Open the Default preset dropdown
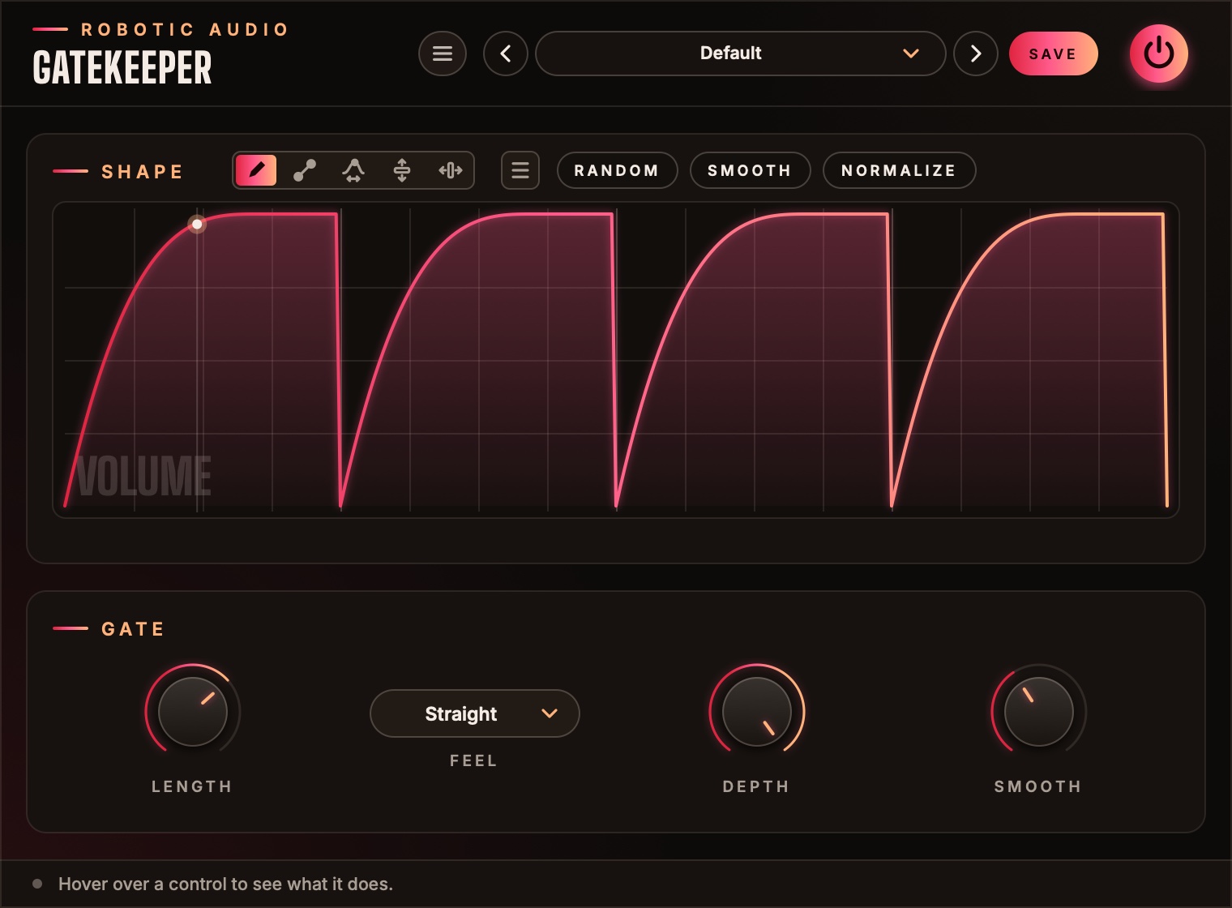The width and height of the screenshot is (1232, 908). click(x=741, y=54)
